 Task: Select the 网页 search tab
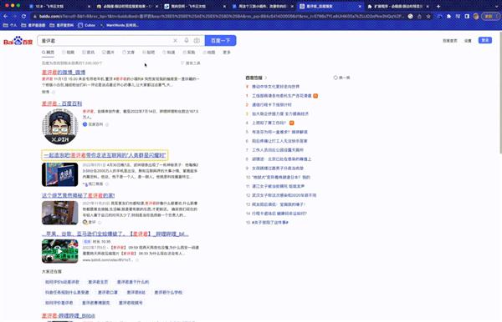point(48,52)
